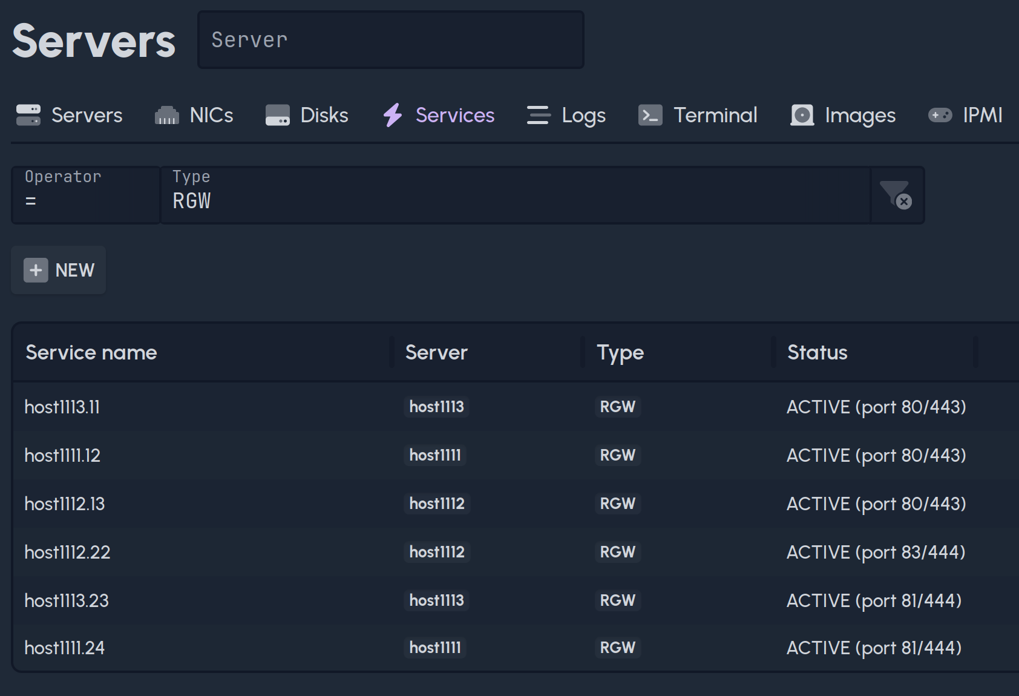Click the Servers tab stack icon
The height and width of the screenshot is (696, 1019).
click(x=28, y=115)
